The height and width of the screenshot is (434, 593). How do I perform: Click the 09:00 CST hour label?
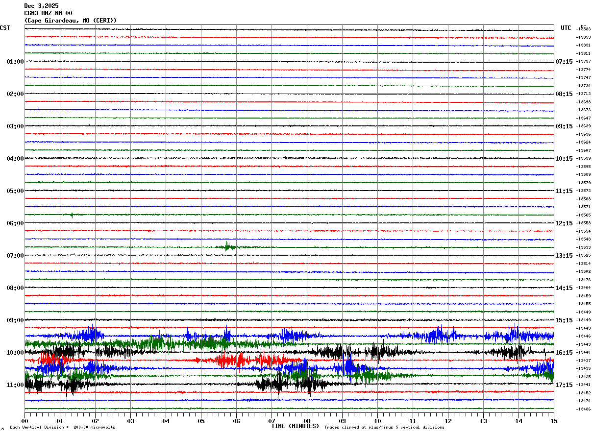pos(15,320)
